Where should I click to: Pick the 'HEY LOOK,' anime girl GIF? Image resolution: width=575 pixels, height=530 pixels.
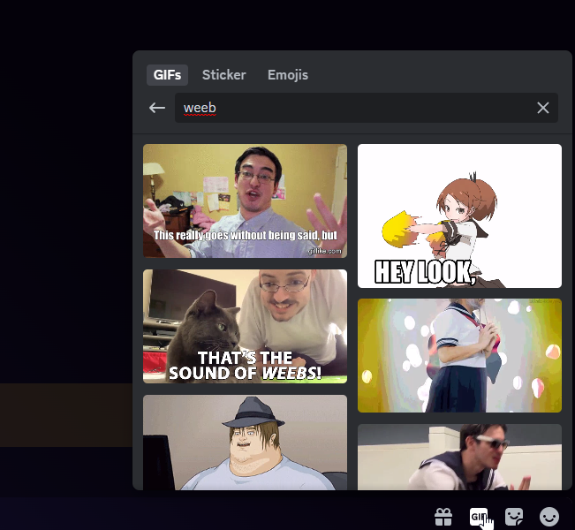point(459,216)
